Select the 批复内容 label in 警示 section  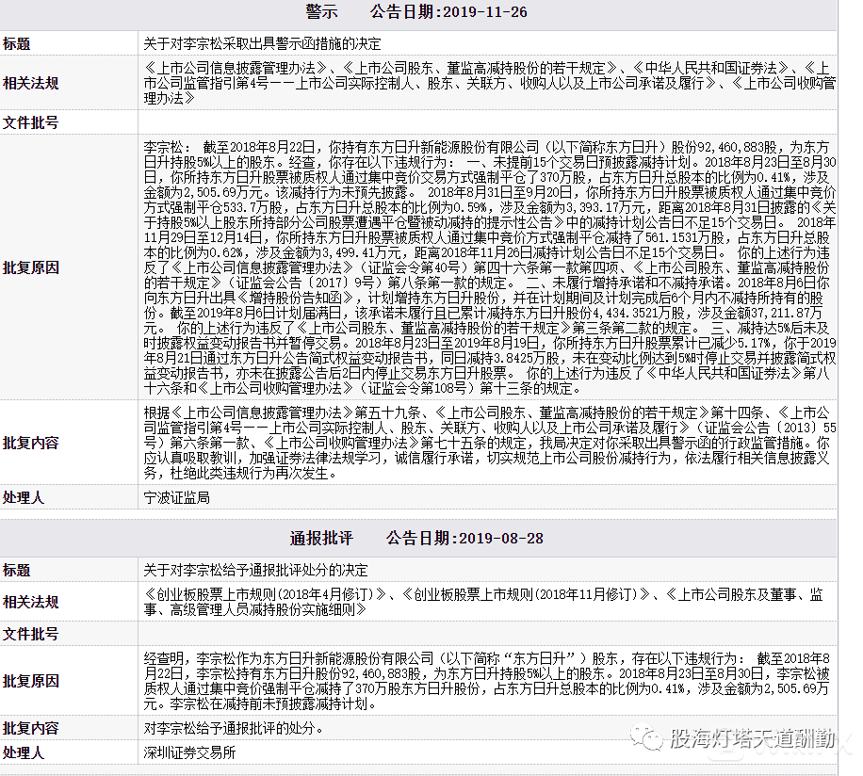(x=30, y=443)
